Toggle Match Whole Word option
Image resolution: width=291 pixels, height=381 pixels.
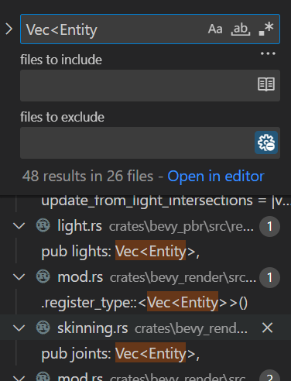241,29
